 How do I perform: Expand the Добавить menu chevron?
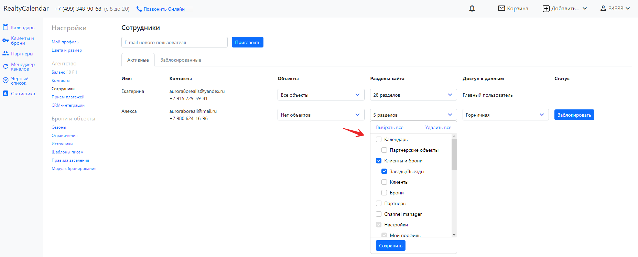tap(585, 9)
